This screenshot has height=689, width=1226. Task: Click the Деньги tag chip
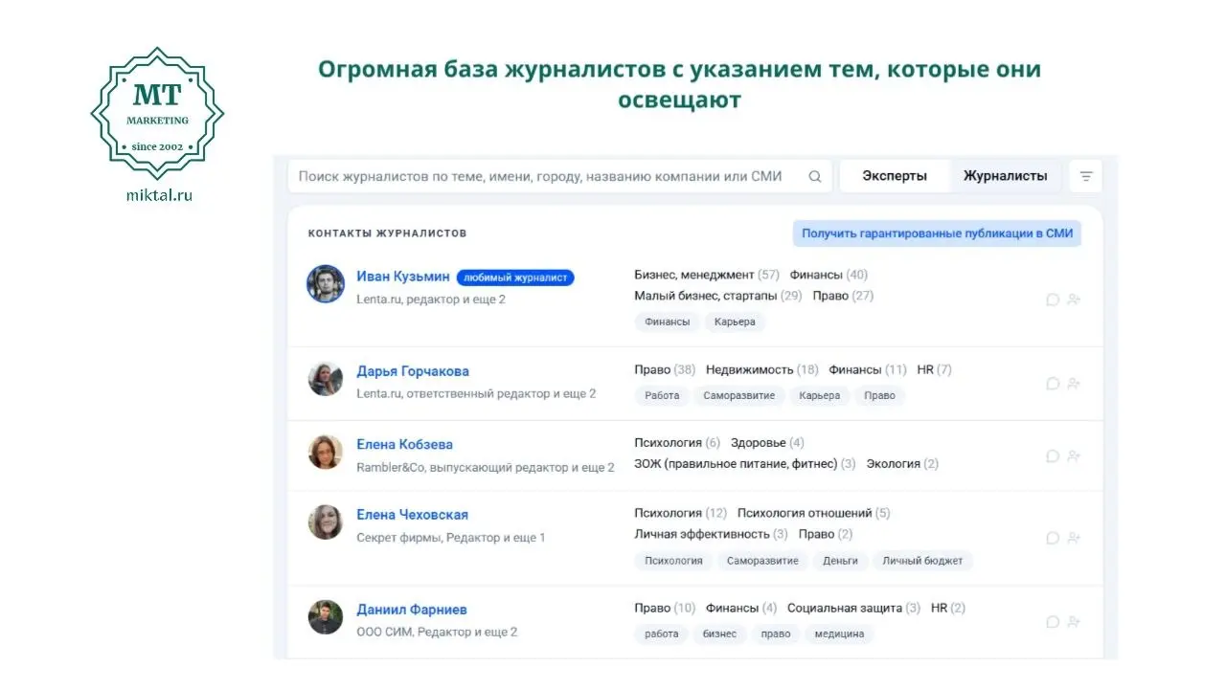(840, 561)
